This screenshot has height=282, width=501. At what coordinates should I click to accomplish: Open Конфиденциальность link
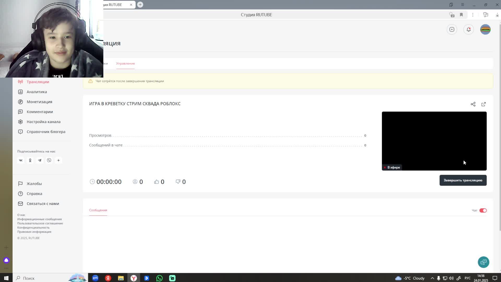coord(33,227)
